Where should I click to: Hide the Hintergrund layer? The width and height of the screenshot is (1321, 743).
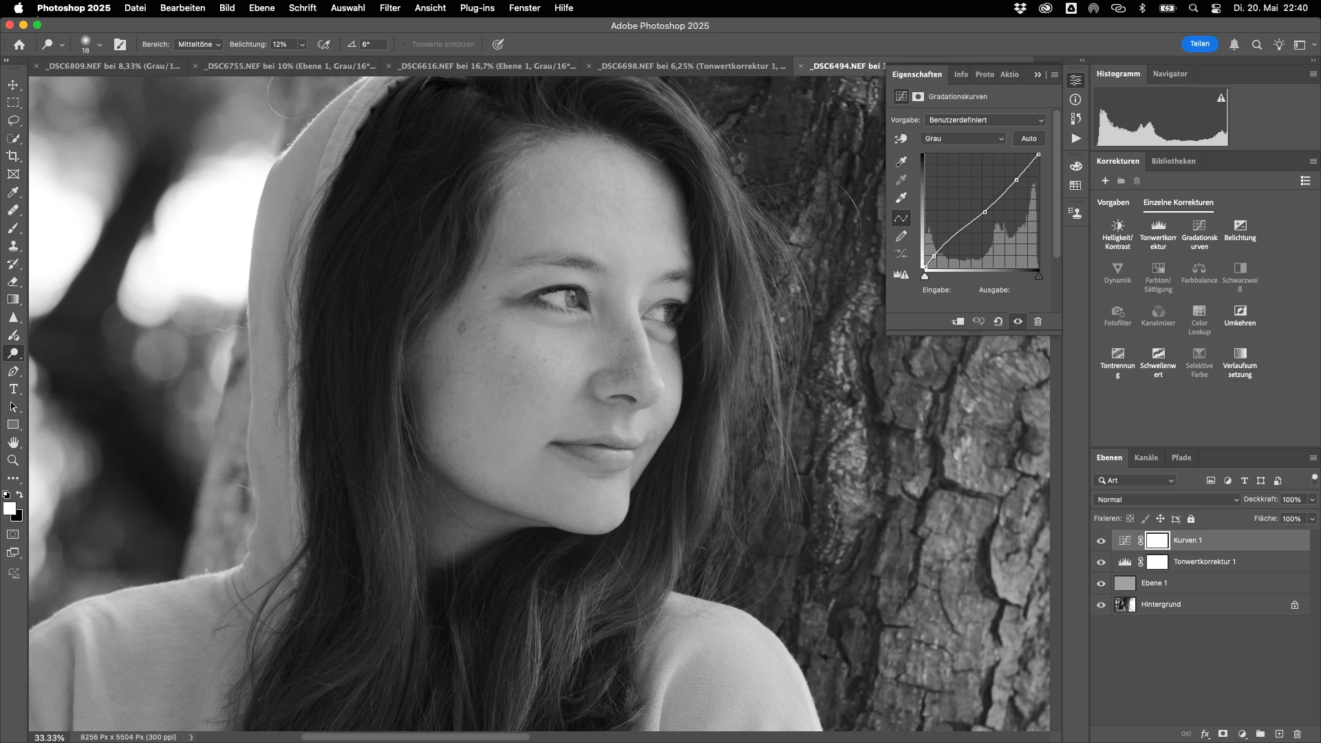click(1101, 605)
